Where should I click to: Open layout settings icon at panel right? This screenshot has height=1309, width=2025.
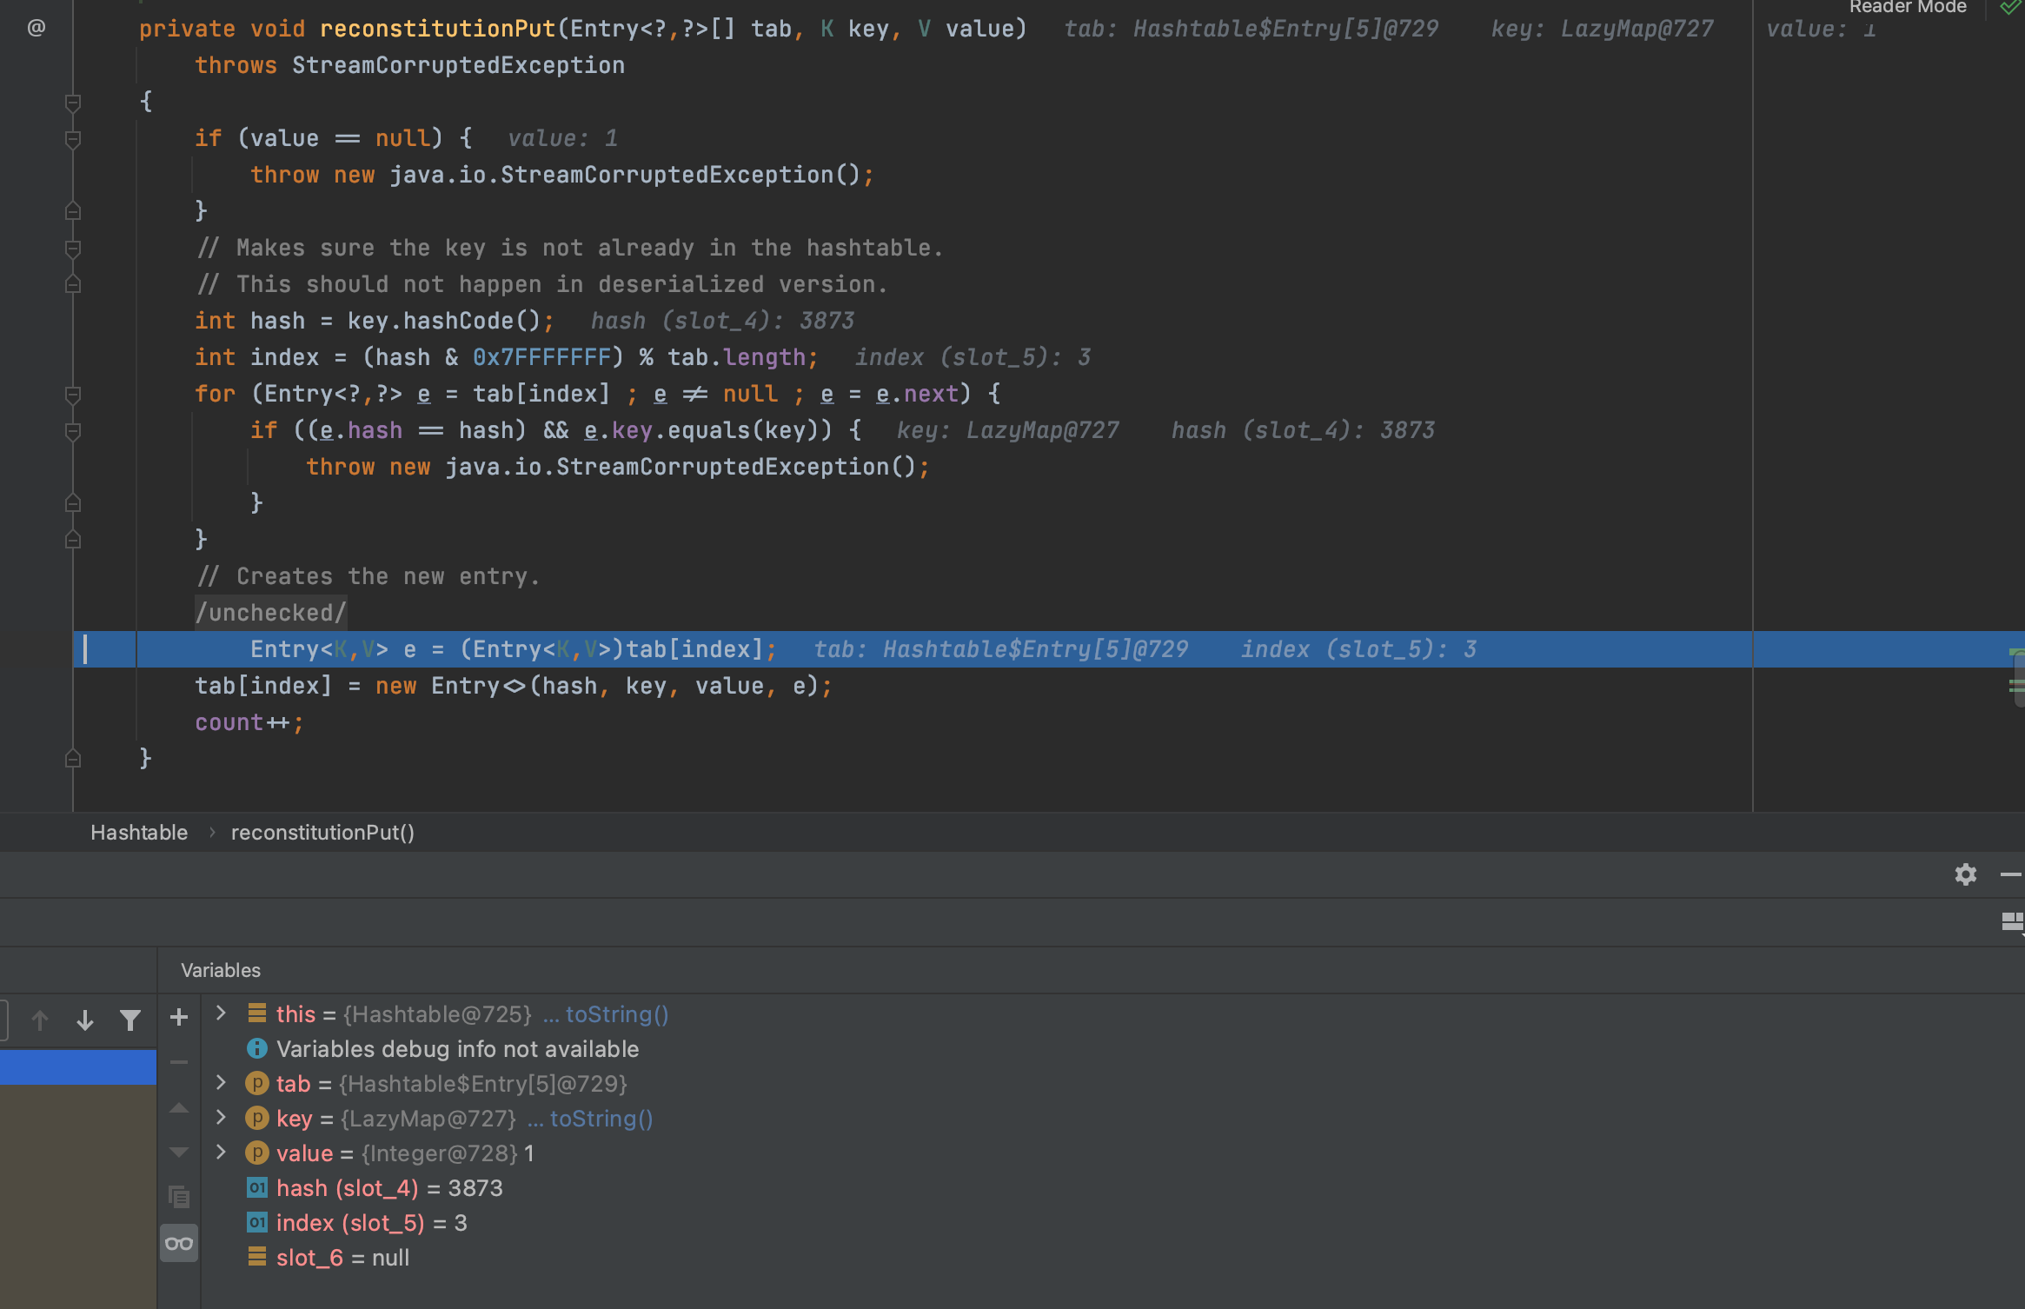click(2012, 921)
